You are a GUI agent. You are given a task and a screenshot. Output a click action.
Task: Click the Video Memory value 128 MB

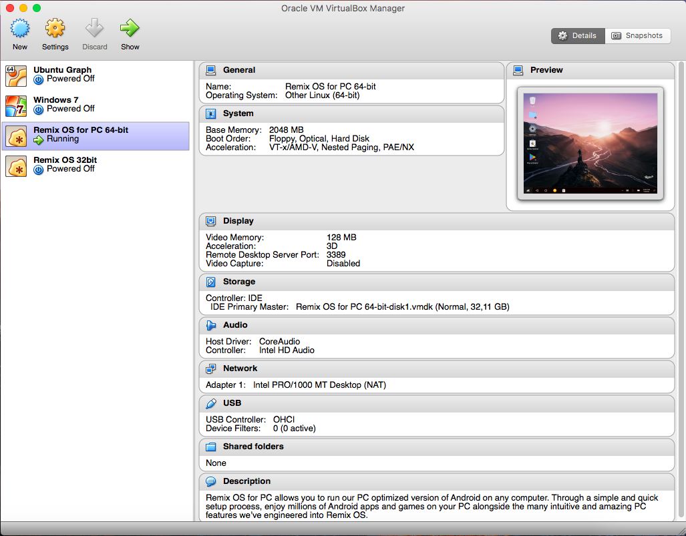click(x=341, y=238)
